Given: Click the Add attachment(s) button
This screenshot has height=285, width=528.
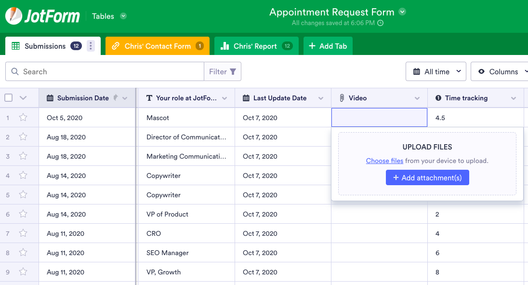Looking at the screenshot, I should pos(427,177).
